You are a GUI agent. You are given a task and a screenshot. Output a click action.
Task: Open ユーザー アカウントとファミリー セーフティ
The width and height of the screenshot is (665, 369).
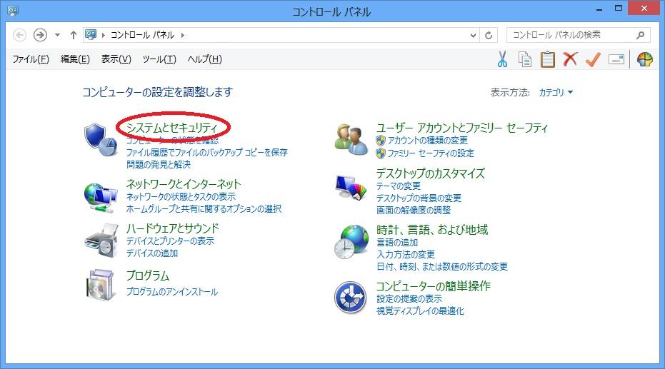pos(462,128)
